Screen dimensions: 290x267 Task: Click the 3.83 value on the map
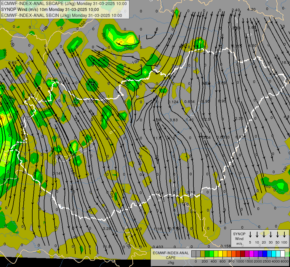tap(174, 120)
